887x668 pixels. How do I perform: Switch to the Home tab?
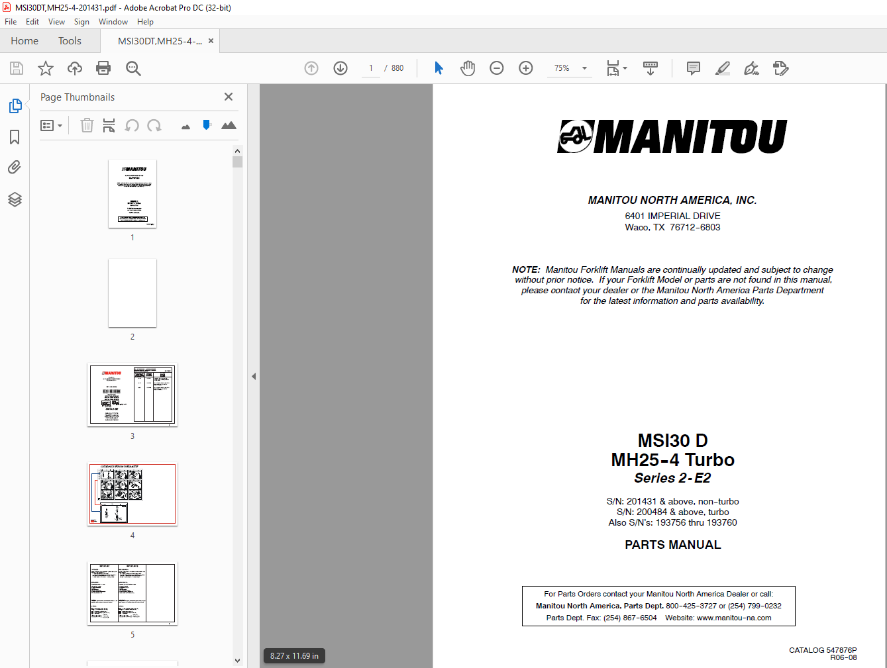coord(25,41)
